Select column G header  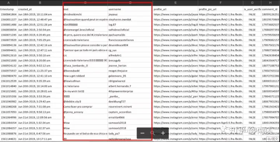coord(252,3)
